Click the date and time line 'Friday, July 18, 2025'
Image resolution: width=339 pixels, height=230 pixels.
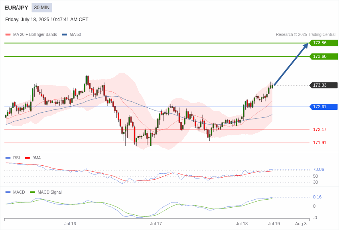[x=47, y=20]
